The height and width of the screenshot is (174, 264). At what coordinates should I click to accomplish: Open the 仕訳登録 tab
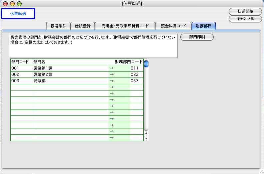[x=82, y=26]
